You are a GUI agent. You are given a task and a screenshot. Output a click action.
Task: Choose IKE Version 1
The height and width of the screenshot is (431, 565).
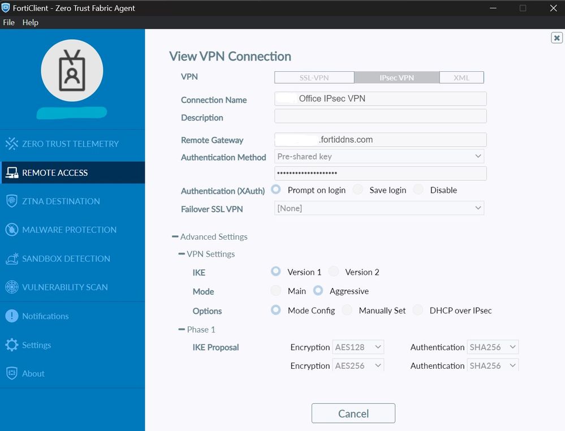276,271
